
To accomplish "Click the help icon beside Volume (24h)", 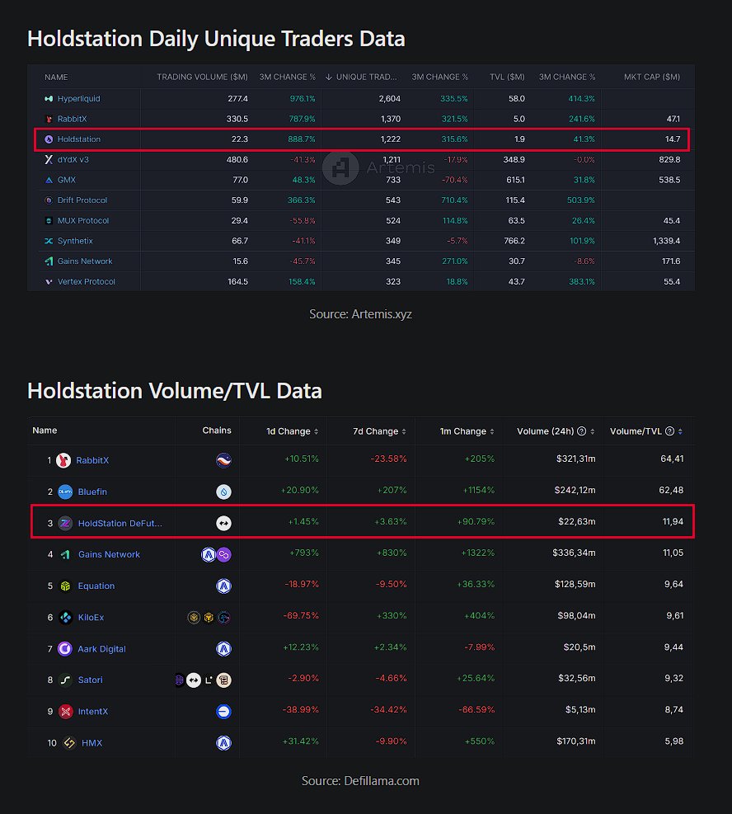I will [x=581, y=431].
